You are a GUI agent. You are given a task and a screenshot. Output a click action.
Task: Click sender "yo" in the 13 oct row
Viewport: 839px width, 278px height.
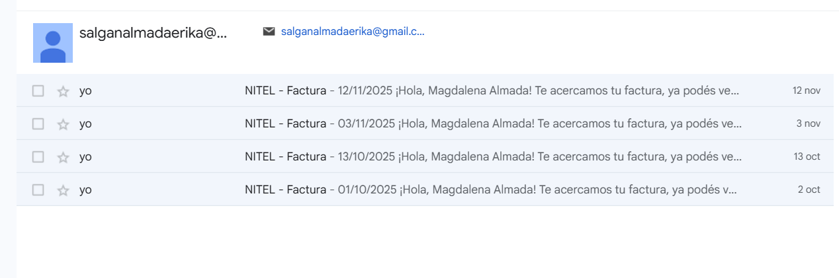[x=85, y=157]
